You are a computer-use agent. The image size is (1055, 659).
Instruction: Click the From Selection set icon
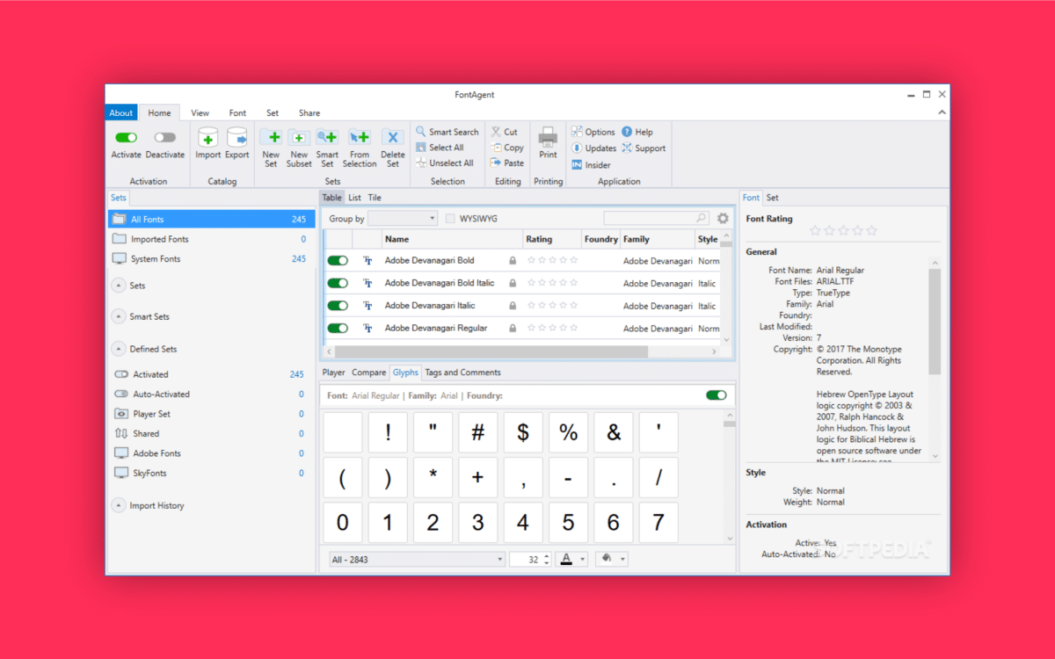(x=360, y=137)
